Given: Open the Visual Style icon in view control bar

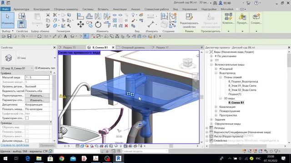Looking at the screenshot, I should click(x=82, y=146).
